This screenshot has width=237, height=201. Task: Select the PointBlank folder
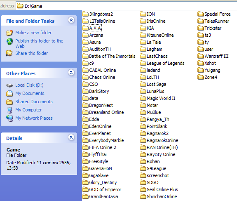click(x=154, y=126)
